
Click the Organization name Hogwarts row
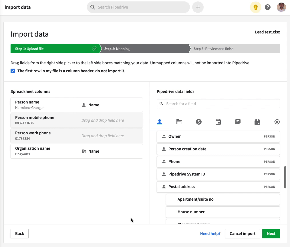click(x=43, y=151)
